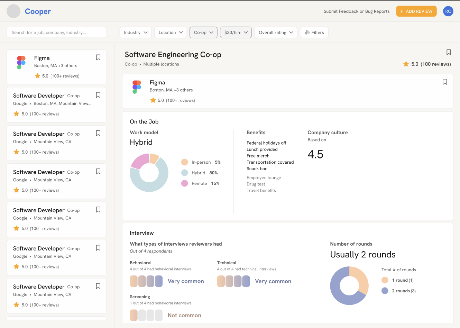Open the Co-op filter dropdown
460x328 pixels.
point(203,33)
